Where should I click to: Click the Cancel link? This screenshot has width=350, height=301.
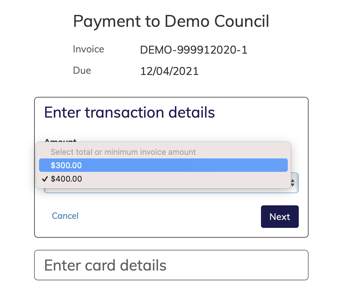[x=65, y=216]
